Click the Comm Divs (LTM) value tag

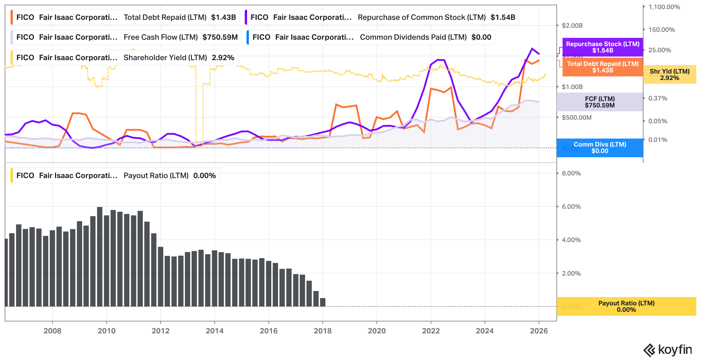[x=600, y=148]
